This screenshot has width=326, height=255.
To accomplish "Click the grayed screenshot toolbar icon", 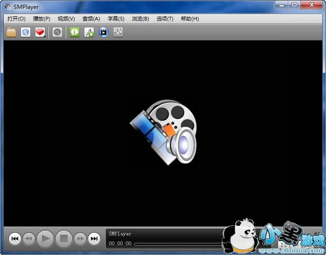I will coord(58,33).
